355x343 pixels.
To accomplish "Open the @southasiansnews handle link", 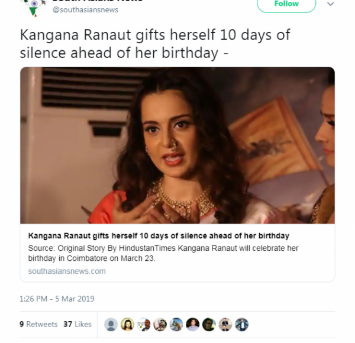I will [85, 9].
